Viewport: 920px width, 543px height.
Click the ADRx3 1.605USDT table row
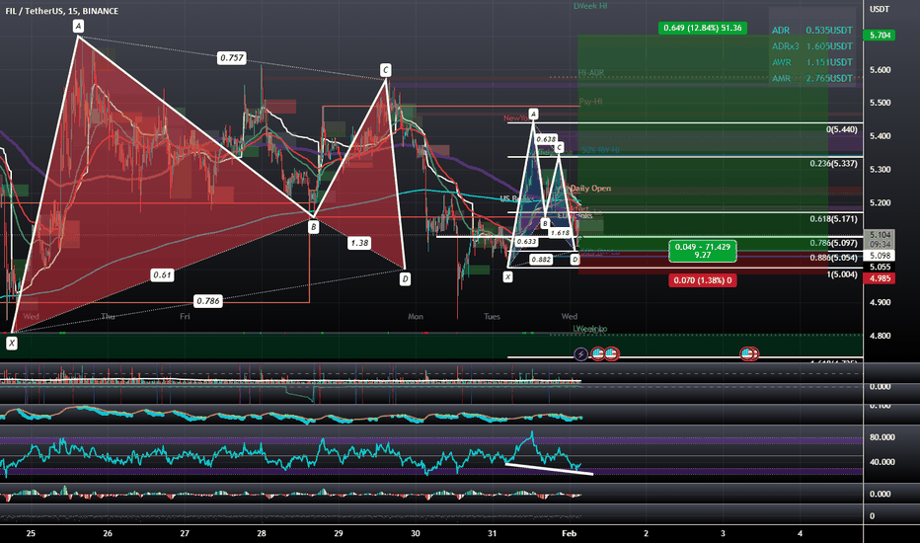[x=812, y=45]
